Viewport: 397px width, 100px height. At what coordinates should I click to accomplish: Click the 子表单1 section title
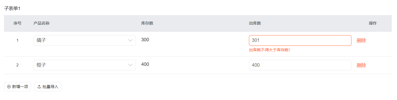12,8
